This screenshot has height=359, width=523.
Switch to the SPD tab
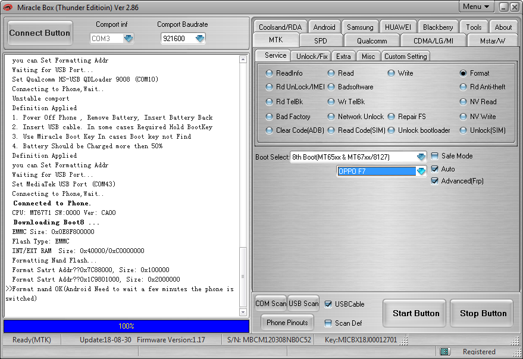321,40
